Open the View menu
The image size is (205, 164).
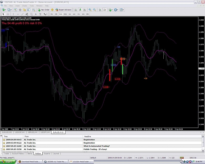tap(11, 6)
